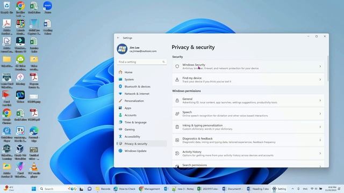Open Activity history settings
This screenshot has height=193, width=344.
tap(248, 153)
